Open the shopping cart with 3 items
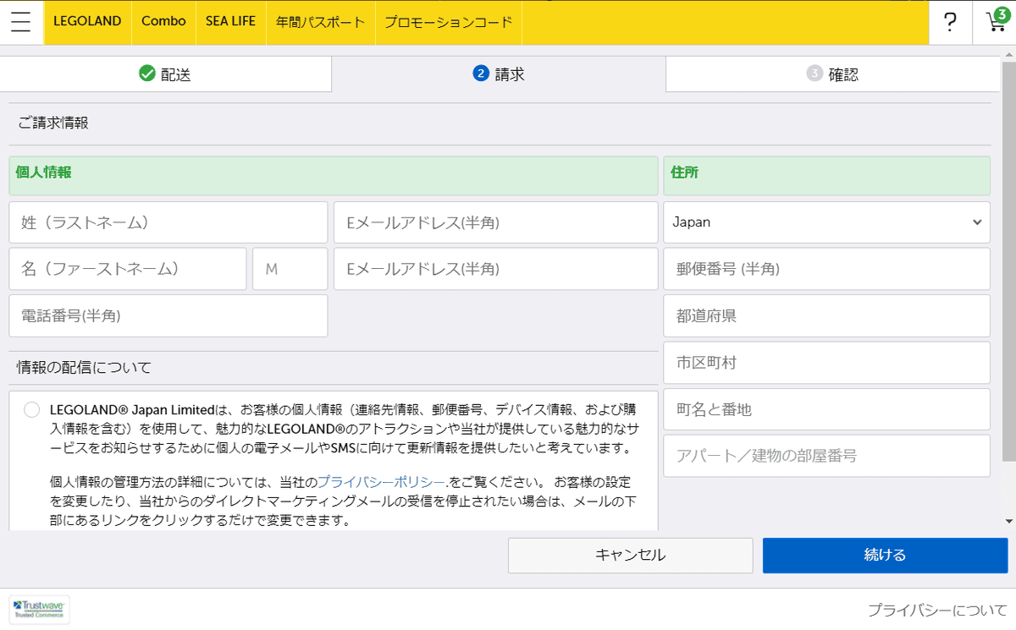The height and width of the screenshot is (630, 1016). (995, 22)
